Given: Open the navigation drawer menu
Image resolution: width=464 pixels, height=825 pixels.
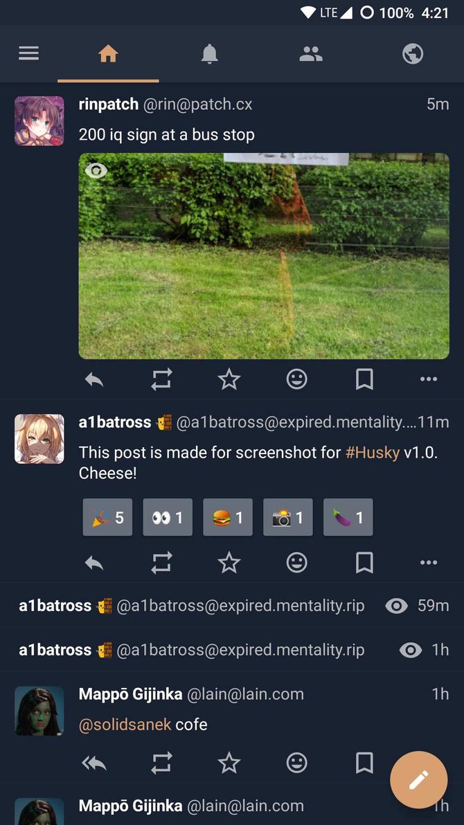Looking at the screenshot, I should (28, 53).
